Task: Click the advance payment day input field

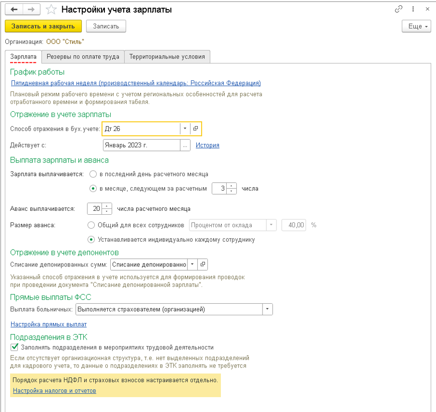Action: pos(95,209)
